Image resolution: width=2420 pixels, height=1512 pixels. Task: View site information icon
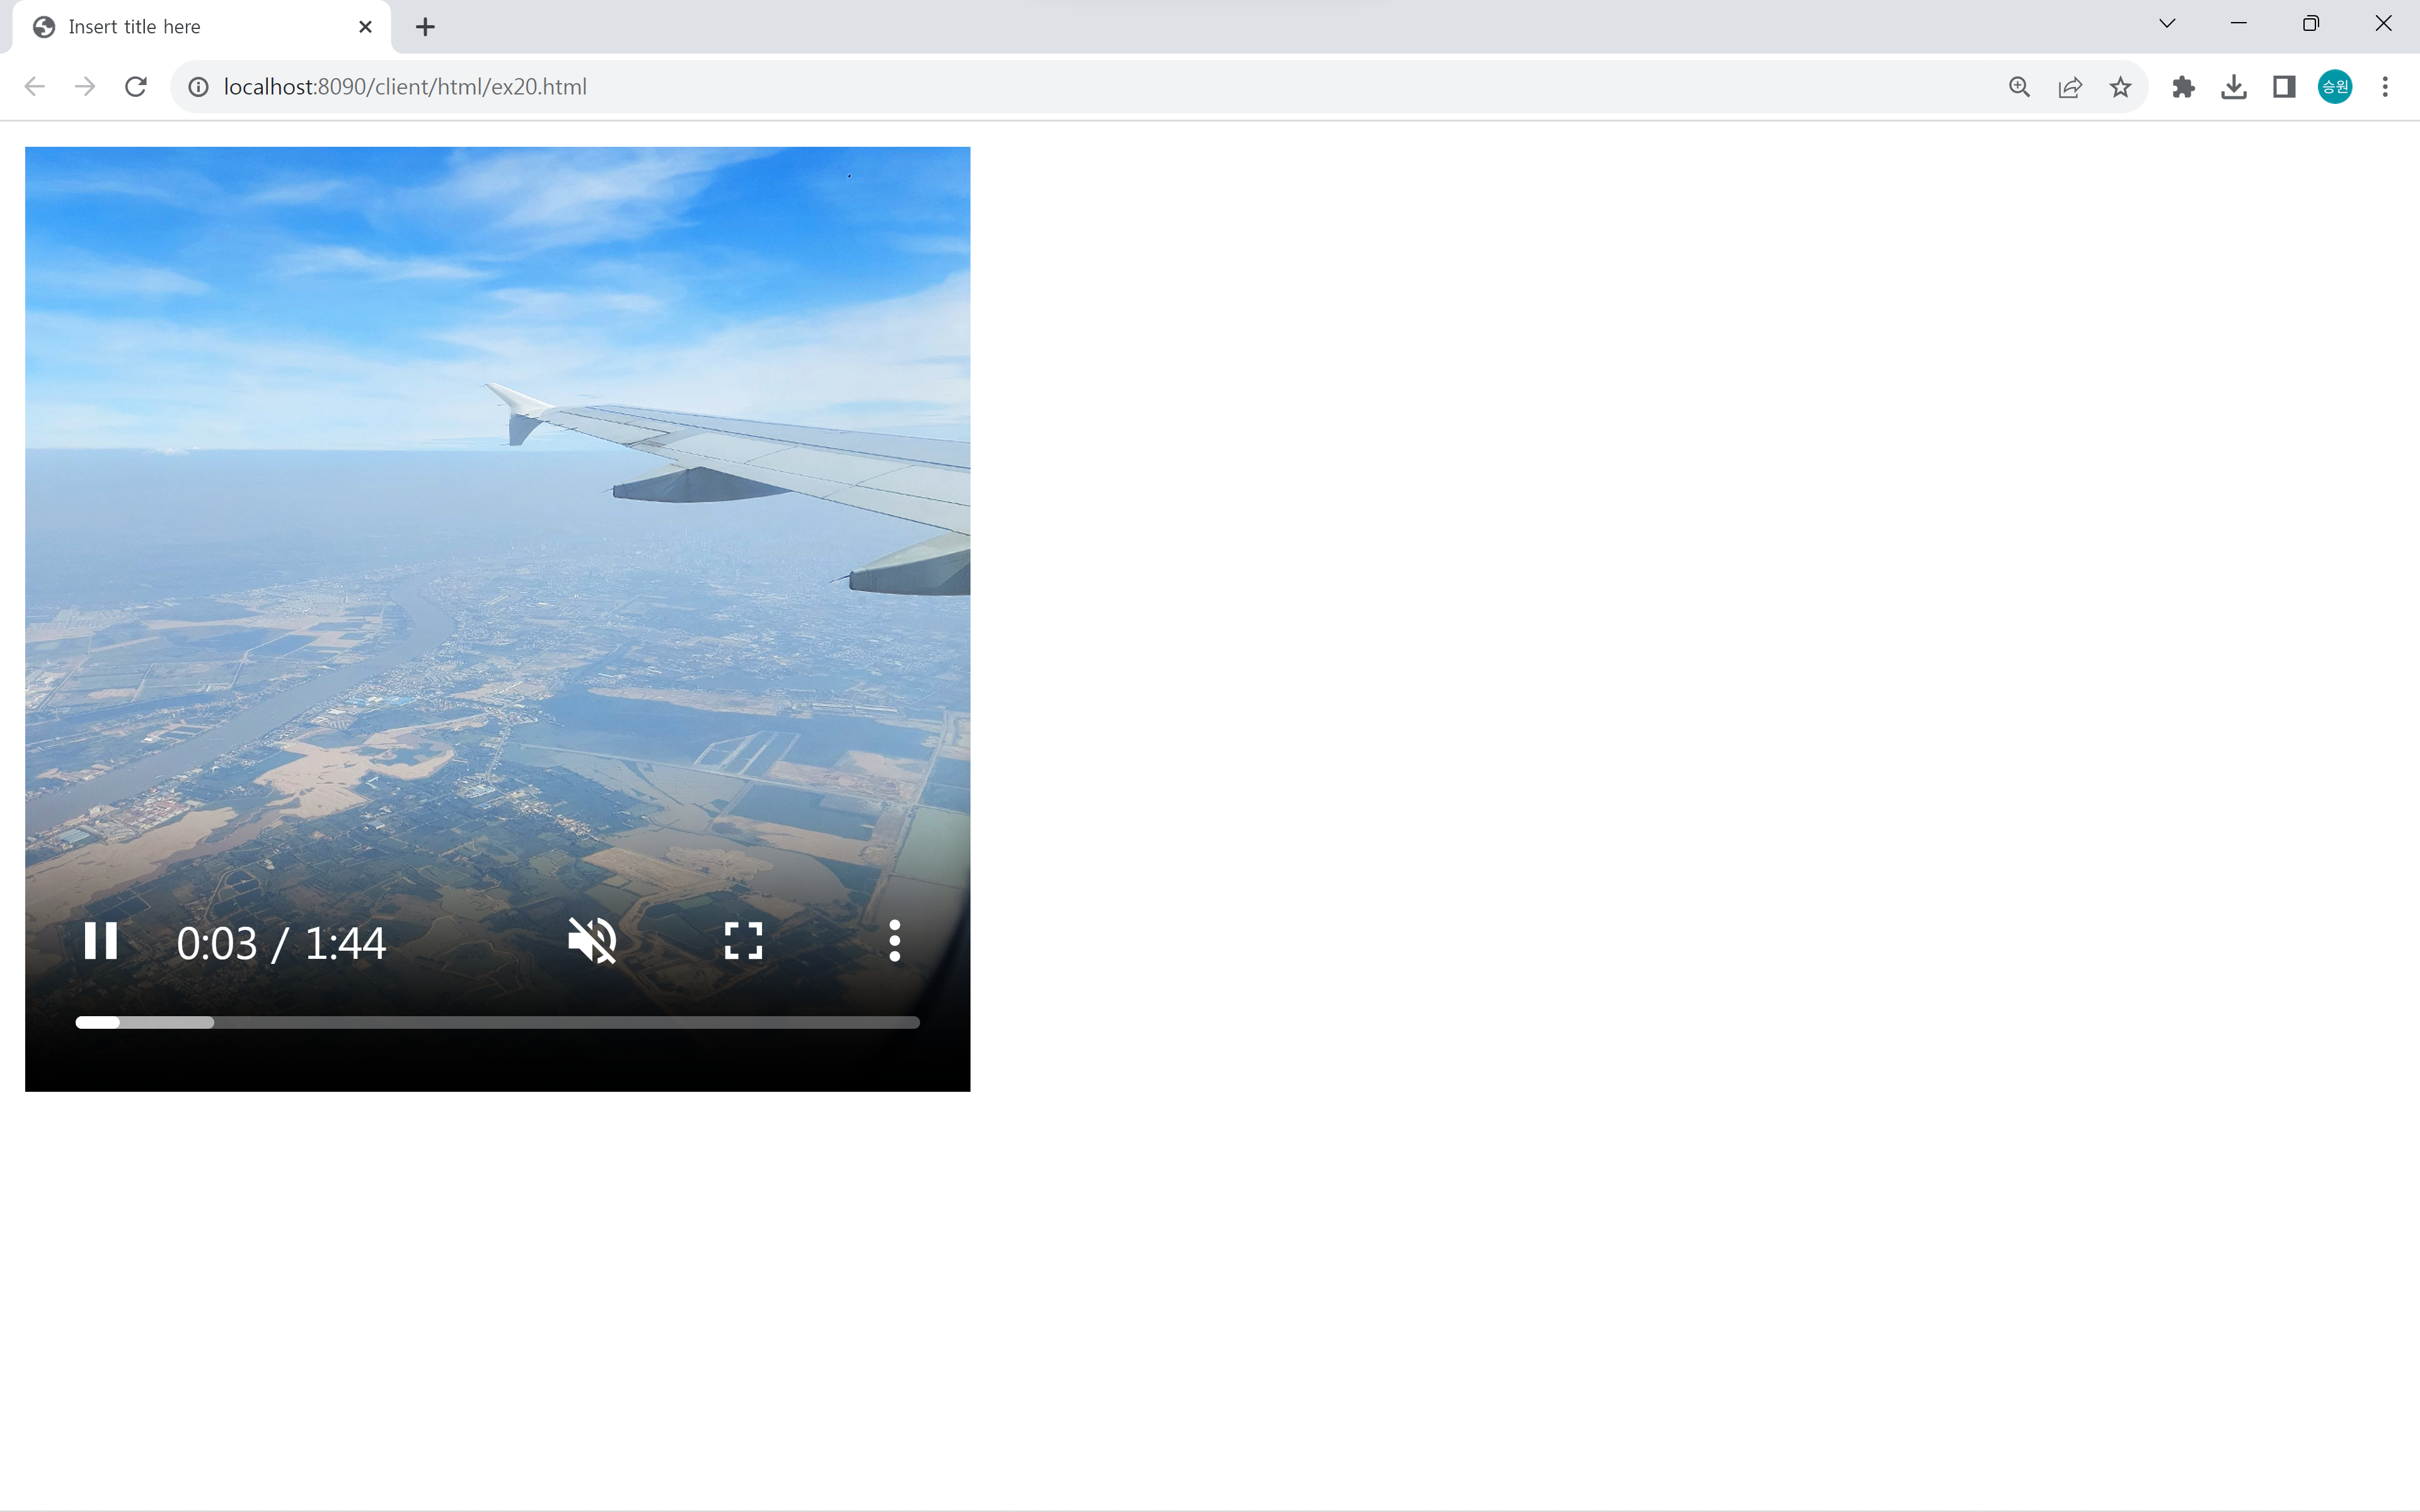tap(199, 87)
